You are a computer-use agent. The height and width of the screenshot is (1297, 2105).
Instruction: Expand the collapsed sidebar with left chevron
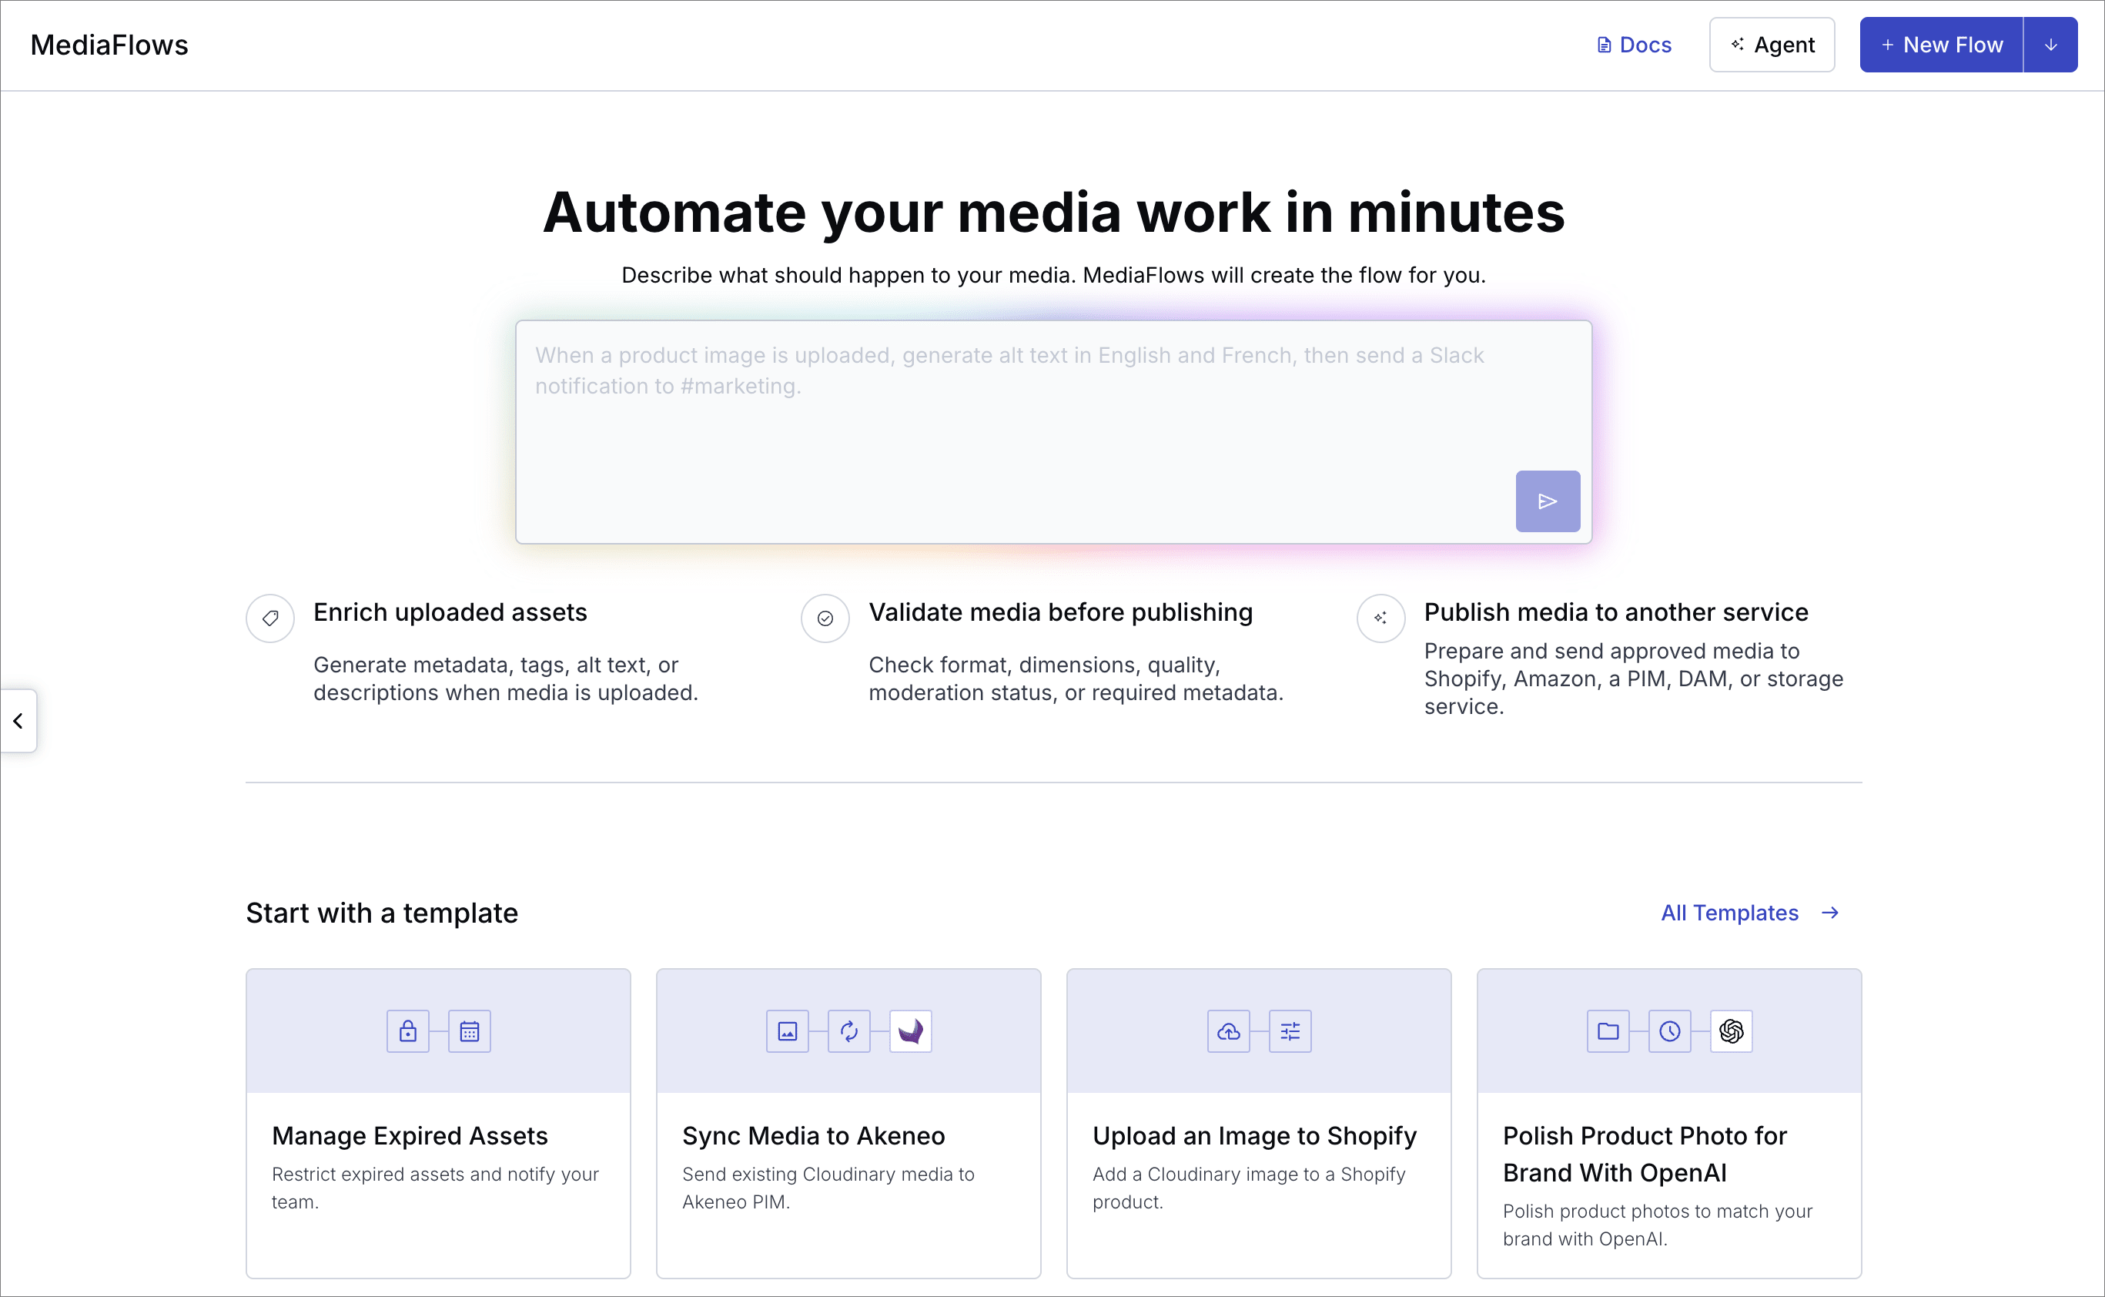point(18,721)
